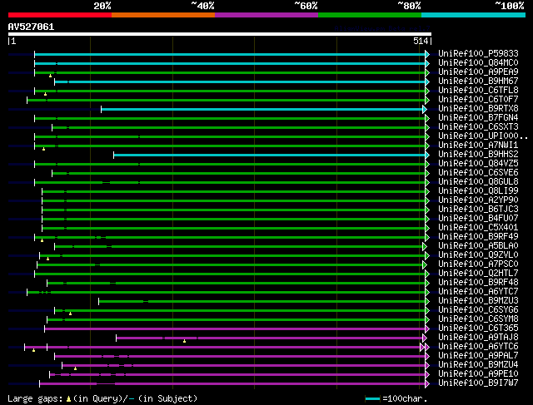
Task: Click the ~100% scale label
Action: pyautogui.click(x=510, y=6)
